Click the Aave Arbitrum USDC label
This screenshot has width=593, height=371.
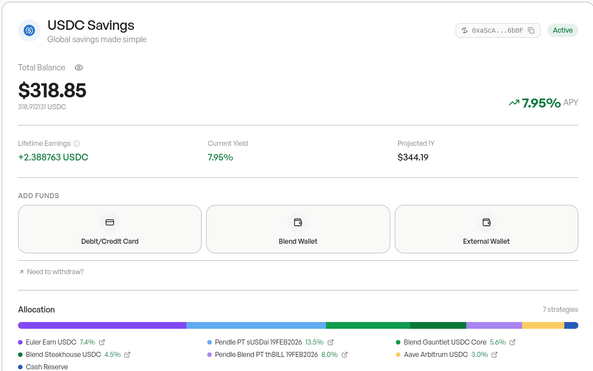tap(436, 355)
